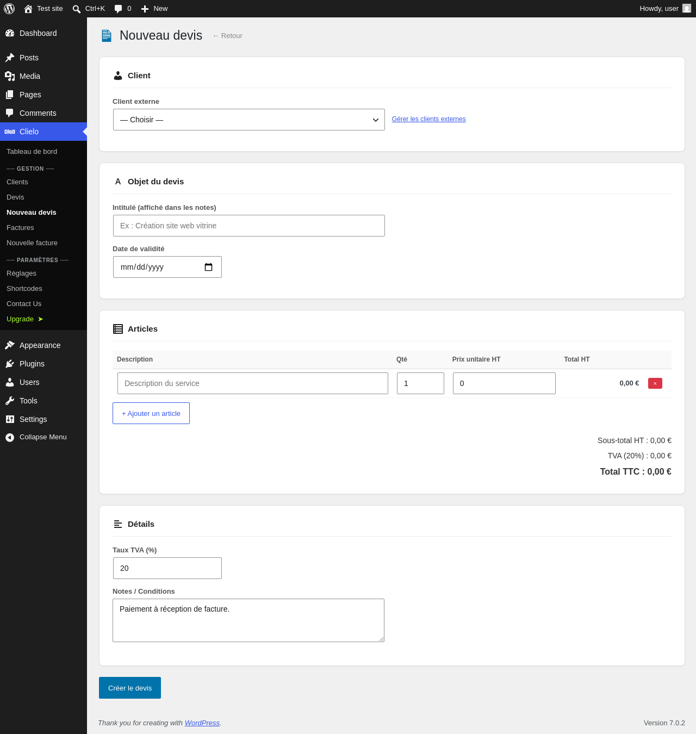The image size is (696, 734).
Task: Open the Plugins menu
Action: [x=43, y=364]
